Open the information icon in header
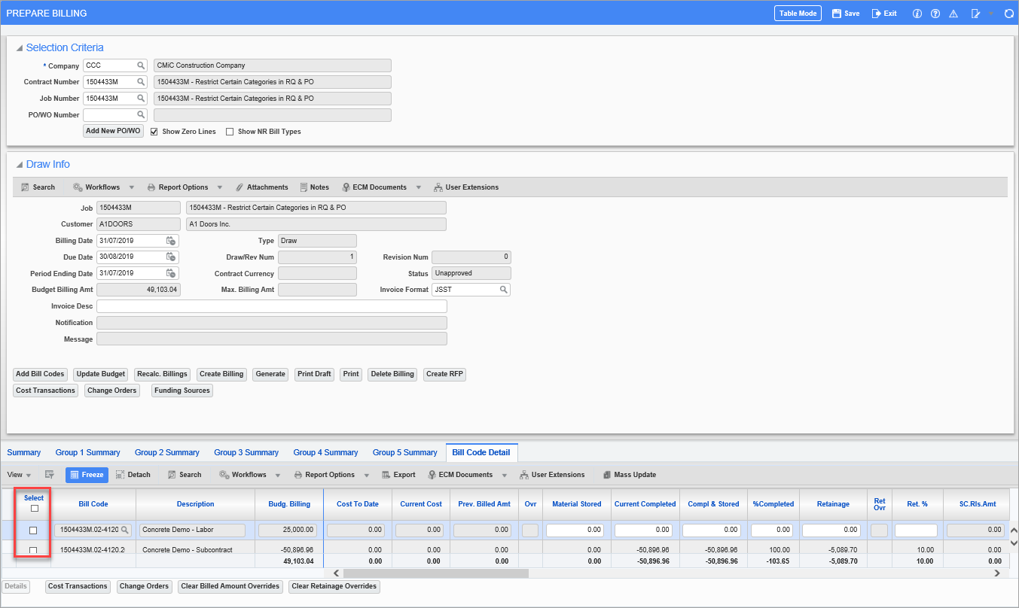Image resolution: width=1019 pixels, height=608 pixels. pyautogui.click(x=917, y=14)
